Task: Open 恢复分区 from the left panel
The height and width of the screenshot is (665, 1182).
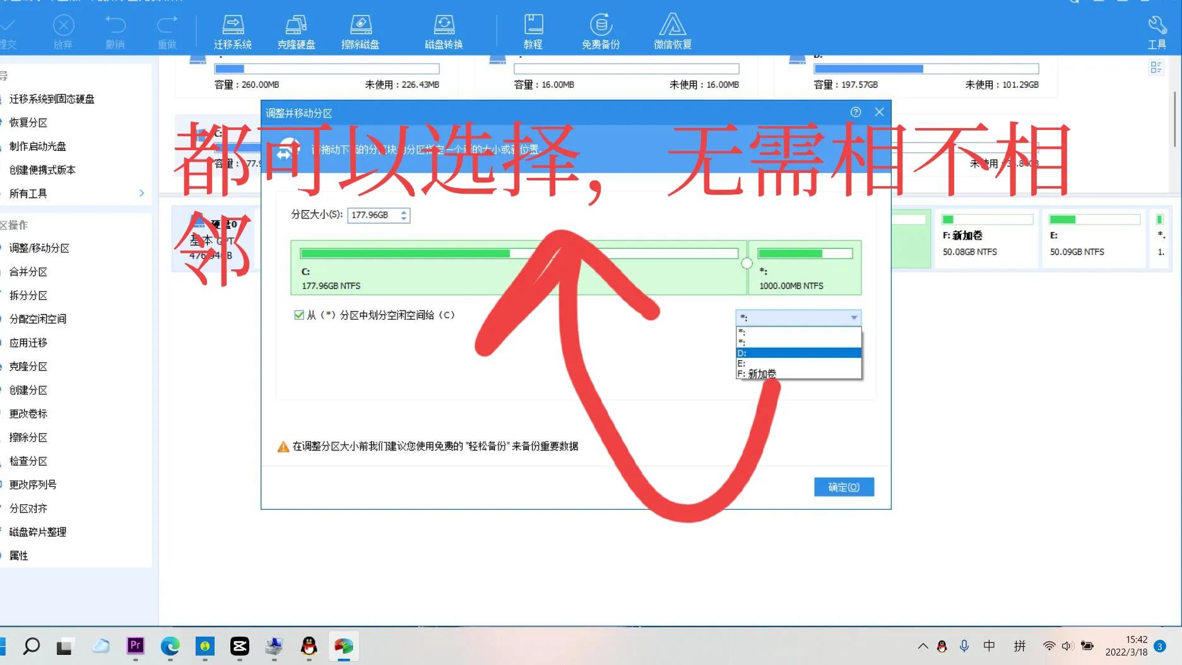Action: (28, 122)
